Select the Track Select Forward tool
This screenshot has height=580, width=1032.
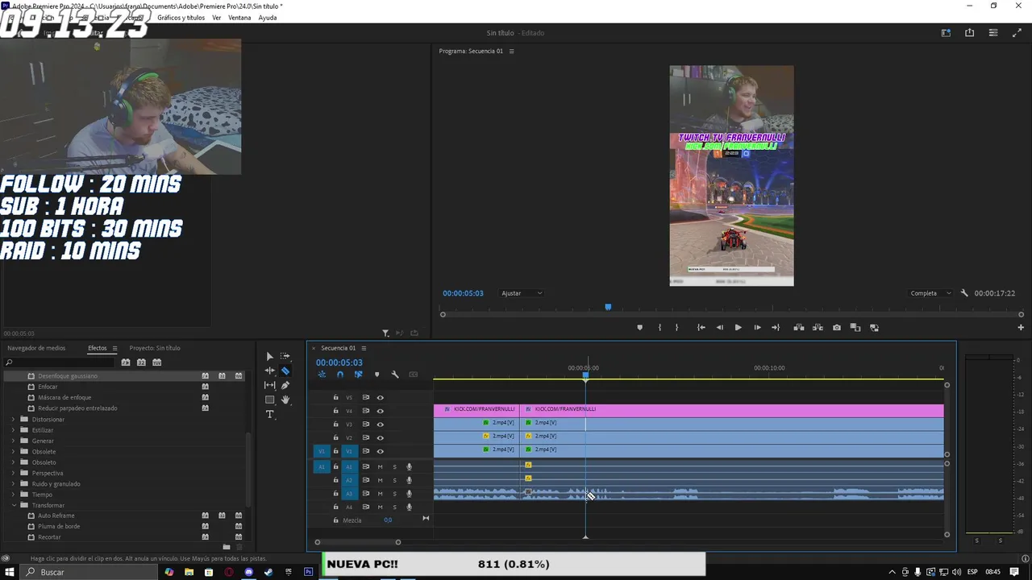tap(285, 356)
